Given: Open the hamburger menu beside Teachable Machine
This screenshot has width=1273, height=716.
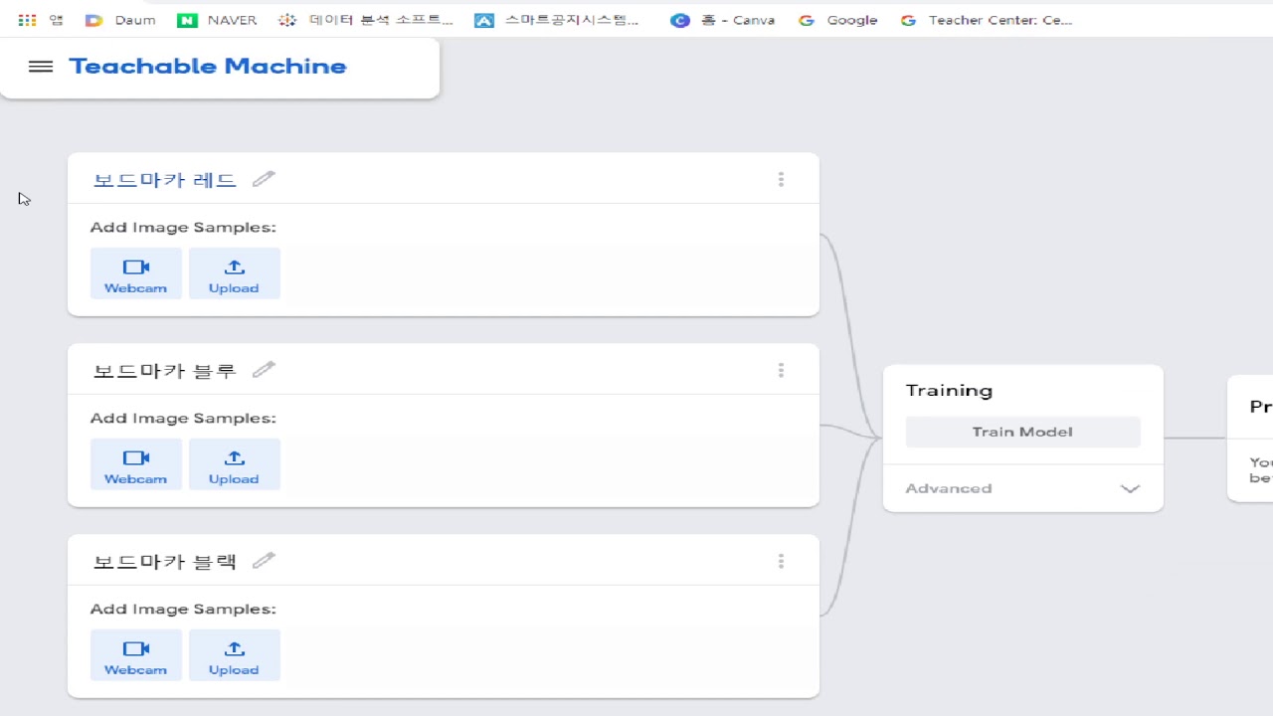Looking at the screenshot, I should (x=41, y=67).
